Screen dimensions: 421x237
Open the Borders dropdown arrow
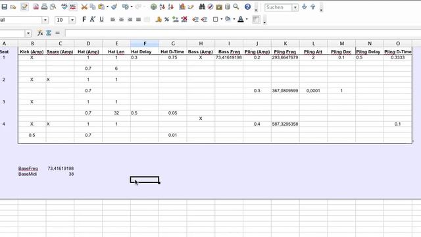(x=221, y=19)
